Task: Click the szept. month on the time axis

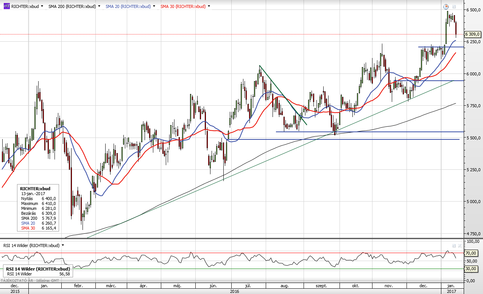Action: pos(322,286)
